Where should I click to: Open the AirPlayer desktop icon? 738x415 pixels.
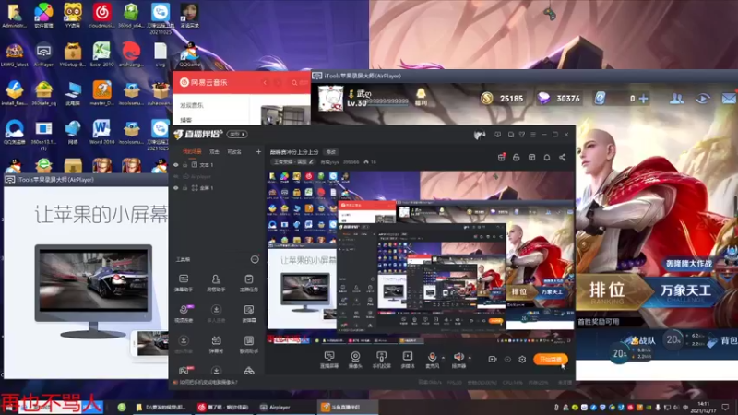click(x=43, y=53)
